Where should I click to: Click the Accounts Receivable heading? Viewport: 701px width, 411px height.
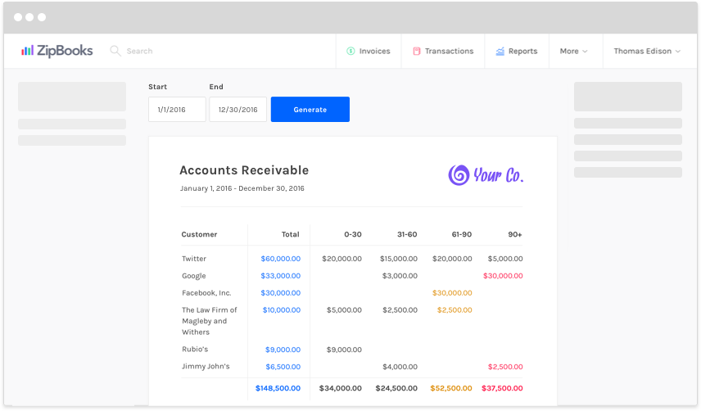[244, 170]
